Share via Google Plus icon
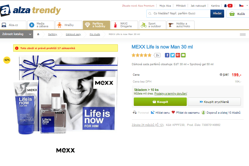Screen dimensions: 249x166 [178, 55]
